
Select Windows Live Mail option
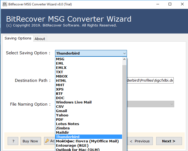pos(89,102)
